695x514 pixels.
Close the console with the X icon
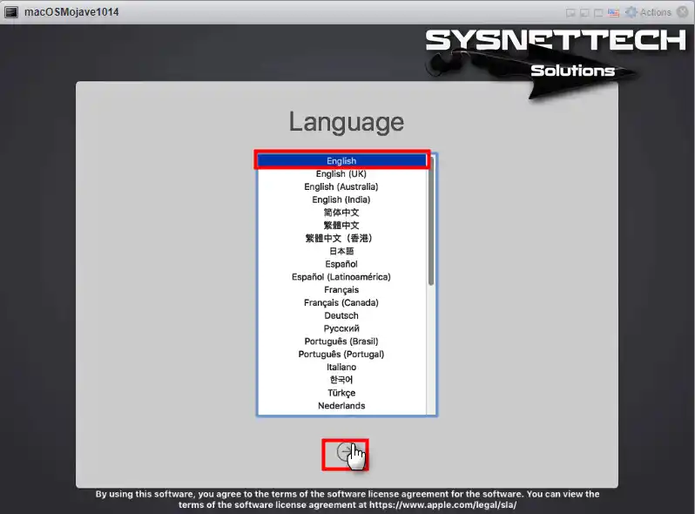pyautogui.click(x=684, y=12)
